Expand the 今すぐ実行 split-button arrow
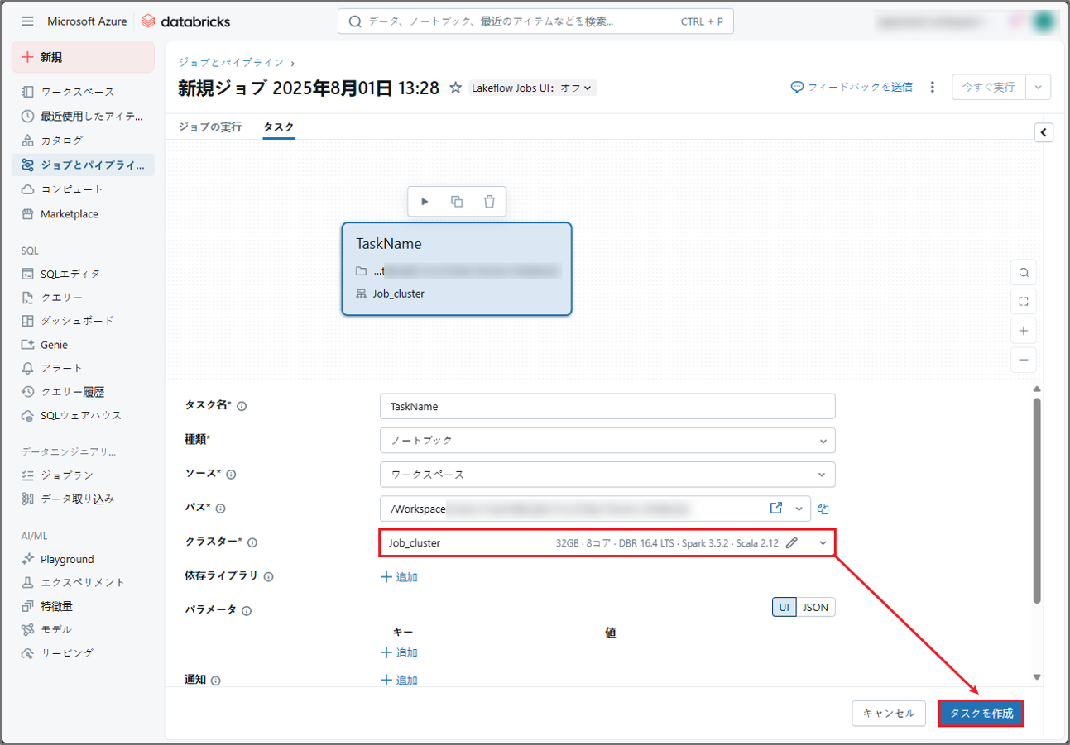The image size is (1070, 745). coord(1039,87)
